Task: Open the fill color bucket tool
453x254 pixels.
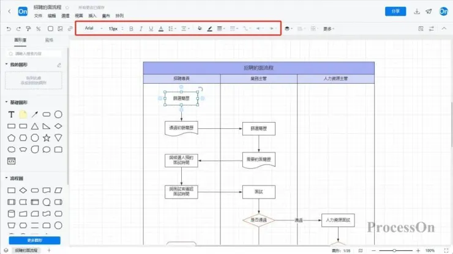Action: (200, 28)
